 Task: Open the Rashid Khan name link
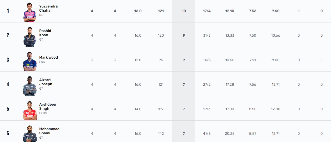[45, 33]
